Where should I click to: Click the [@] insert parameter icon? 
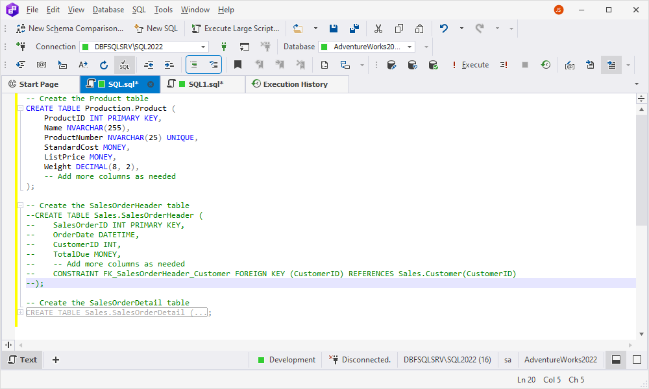click(42, 65)
